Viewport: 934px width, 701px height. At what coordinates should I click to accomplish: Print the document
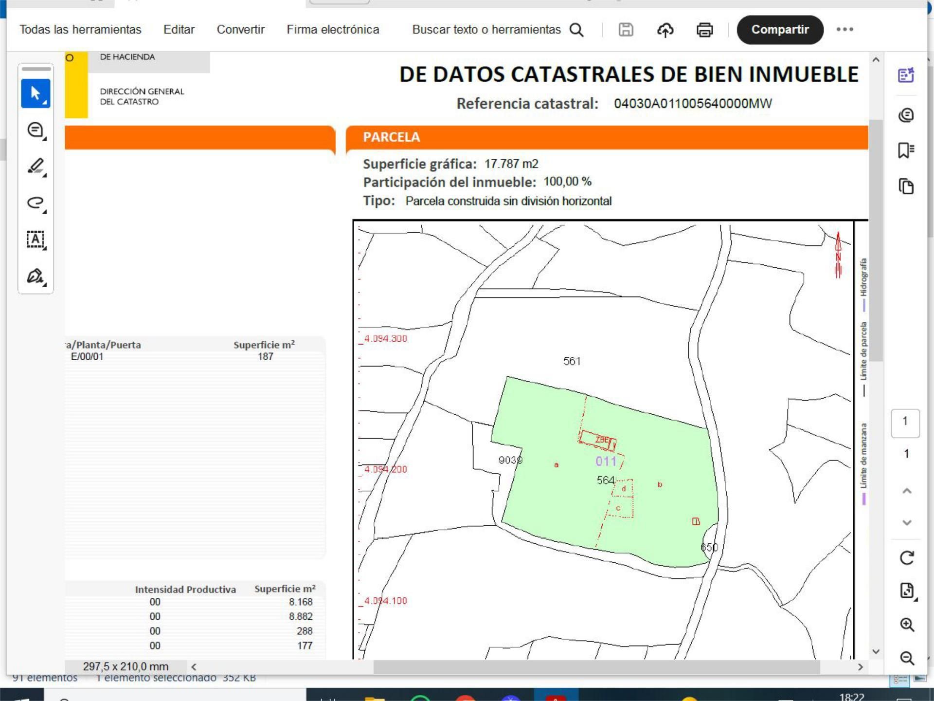[704, 30]
